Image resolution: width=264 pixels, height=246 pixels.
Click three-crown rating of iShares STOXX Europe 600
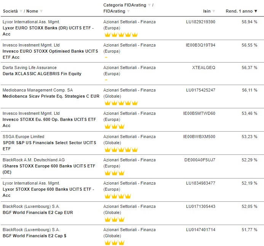[114, 173]
